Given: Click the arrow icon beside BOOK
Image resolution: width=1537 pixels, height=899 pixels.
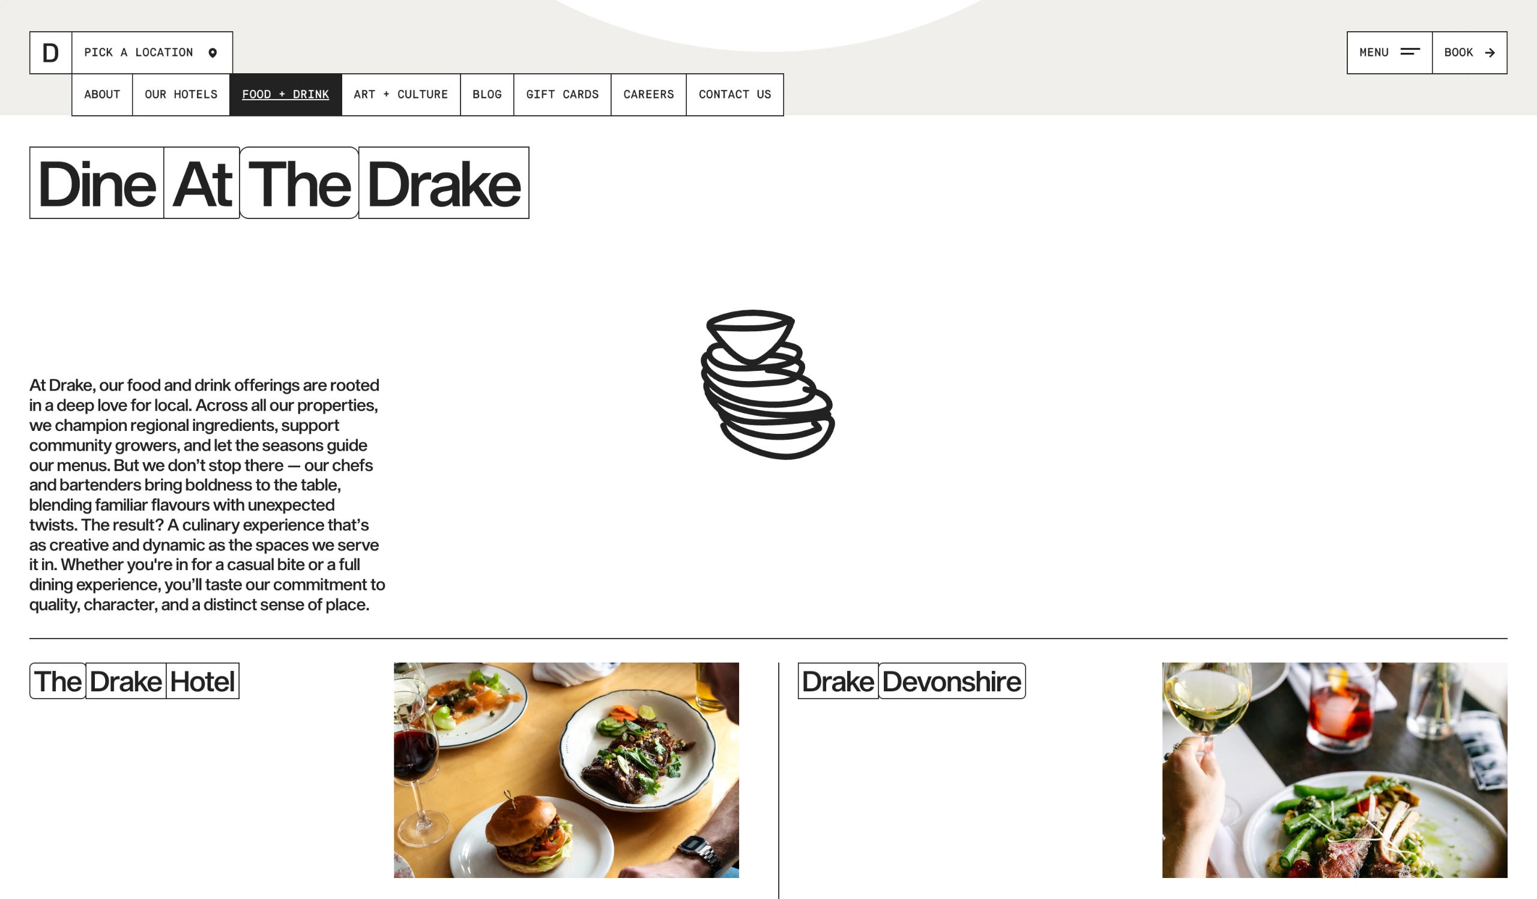Looking at the screenshot, I should tap(1490, 53).
